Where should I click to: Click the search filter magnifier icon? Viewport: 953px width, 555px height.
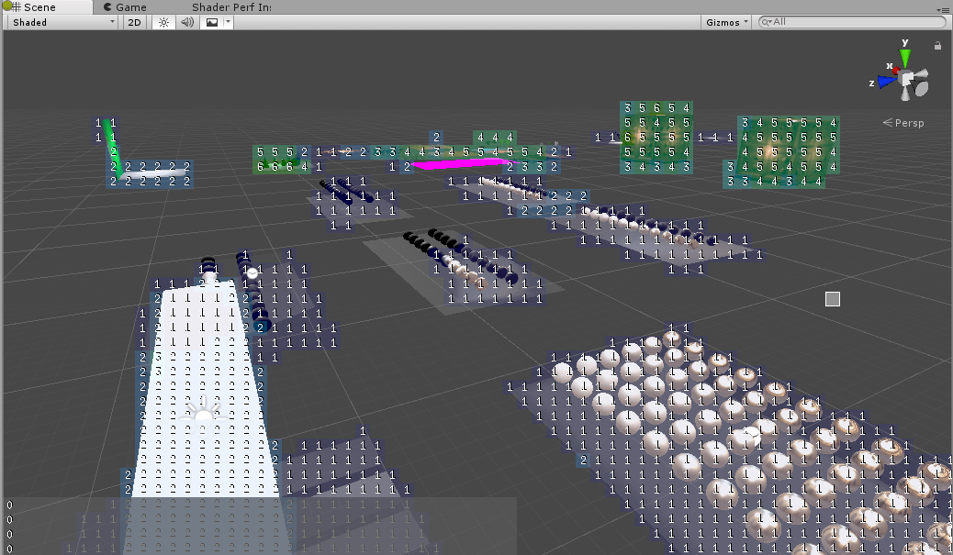pyautogui.click(x=766, y=22)
